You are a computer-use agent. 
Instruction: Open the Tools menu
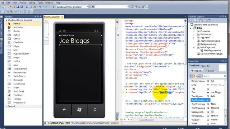(x=40, y=3)
